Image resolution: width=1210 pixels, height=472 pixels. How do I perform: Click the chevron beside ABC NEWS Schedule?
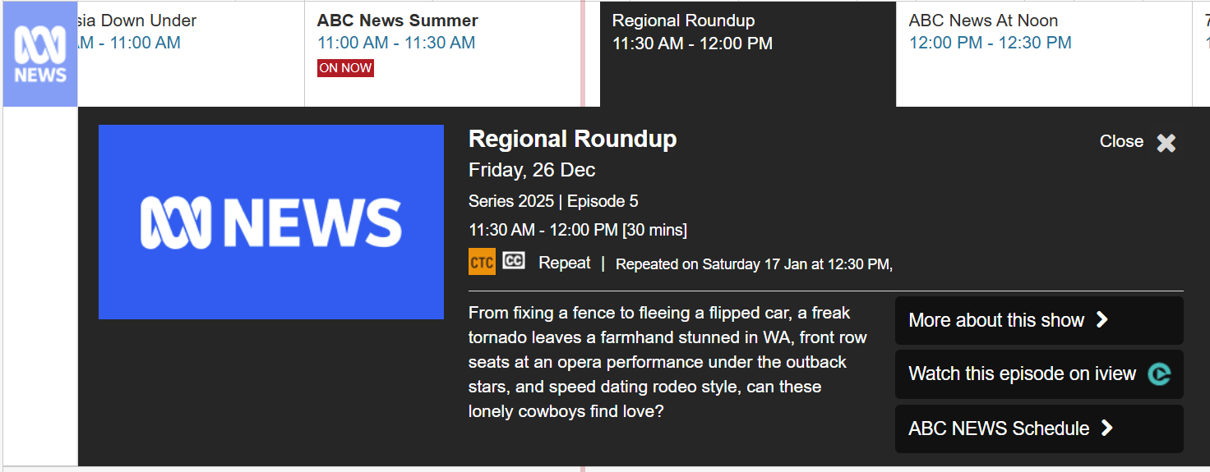click(1106, 428)
